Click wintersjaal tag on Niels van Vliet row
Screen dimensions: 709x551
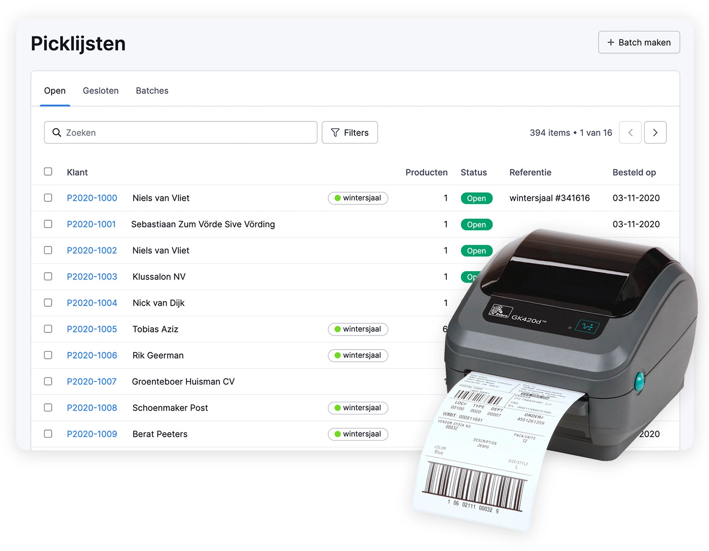(358, 198)
